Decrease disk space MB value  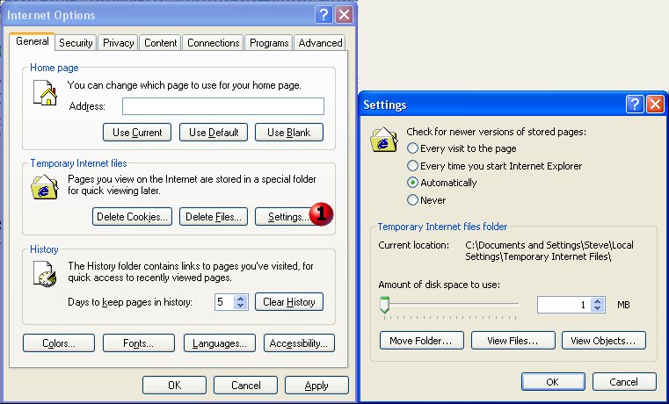pyautogui.click(x=598, y=308)
